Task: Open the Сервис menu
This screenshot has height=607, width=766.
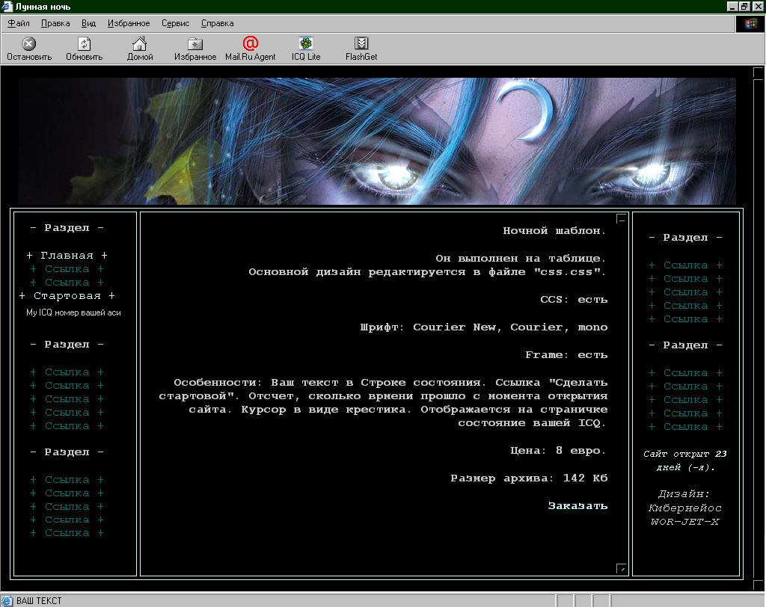Action: [175, 23]
